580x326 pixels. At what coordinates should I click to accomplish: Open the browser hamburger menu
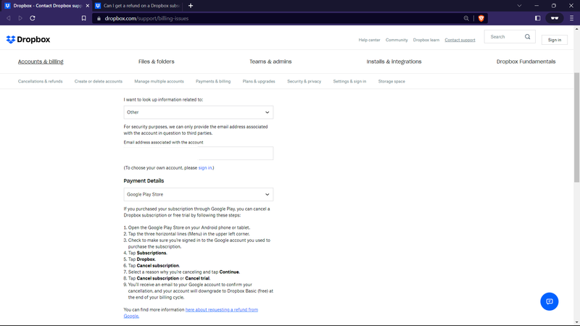coord(571,18)
